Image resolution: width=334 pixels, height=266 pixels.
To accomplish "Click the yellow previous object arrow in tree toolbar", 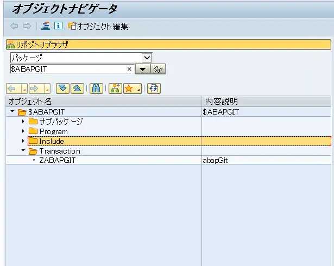I will (x=14, y=88).
